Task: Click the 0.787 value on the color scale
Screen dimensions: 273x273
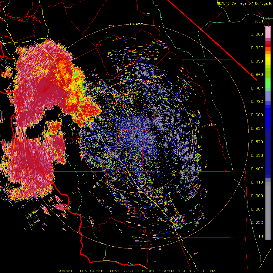Action: click(x=257, y=88)
